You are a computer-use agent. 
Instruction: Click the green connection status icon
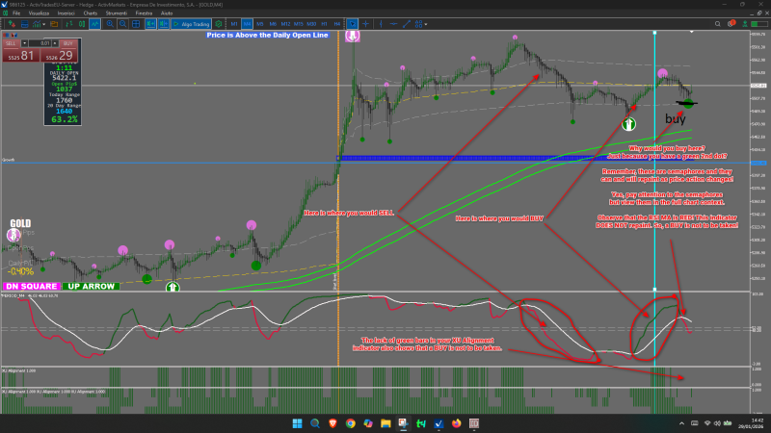coord(745,24)
